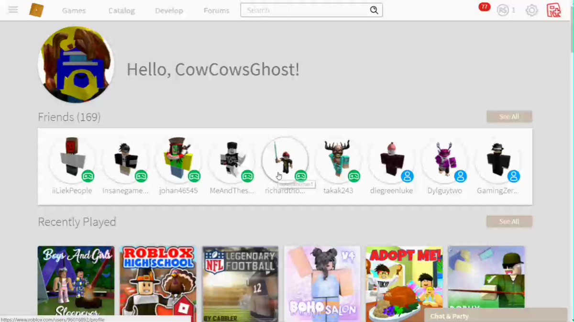
Task: Open the Catalog menu
Action: (x=121, y=11)
